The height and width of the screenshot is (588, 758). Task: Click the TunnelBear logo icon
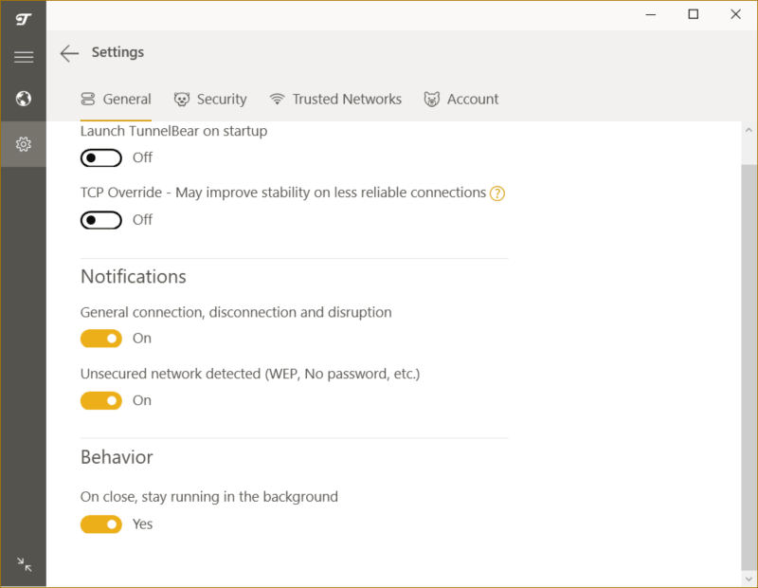coord(23,19)
